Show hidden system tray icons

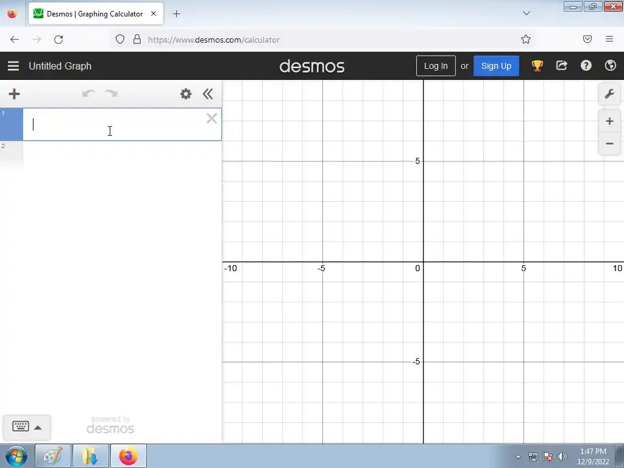point(518,457)
